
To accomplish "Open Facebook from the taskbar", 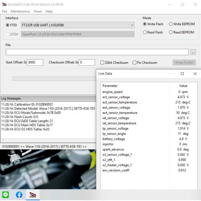I will click(19, 195).
